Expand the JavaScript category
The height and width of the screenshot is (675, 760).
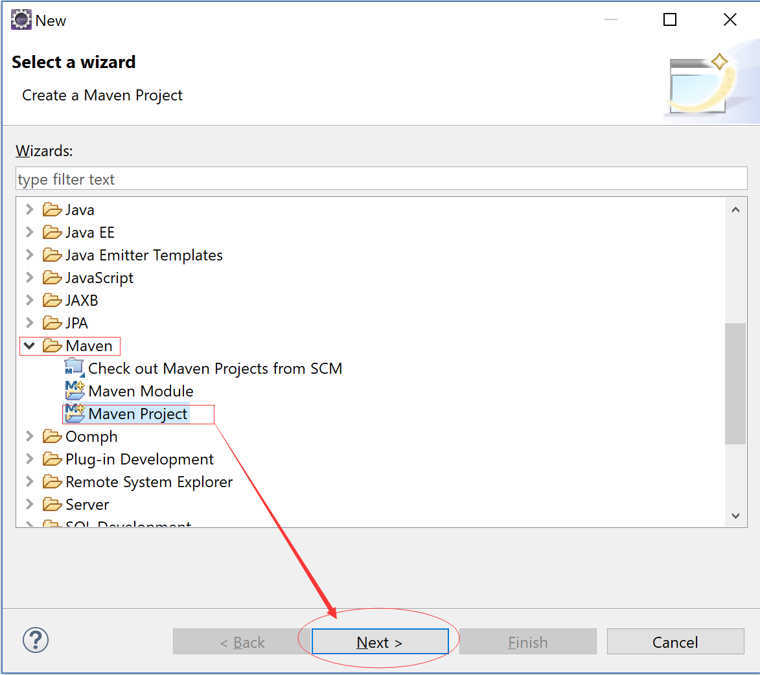point(30,278)
